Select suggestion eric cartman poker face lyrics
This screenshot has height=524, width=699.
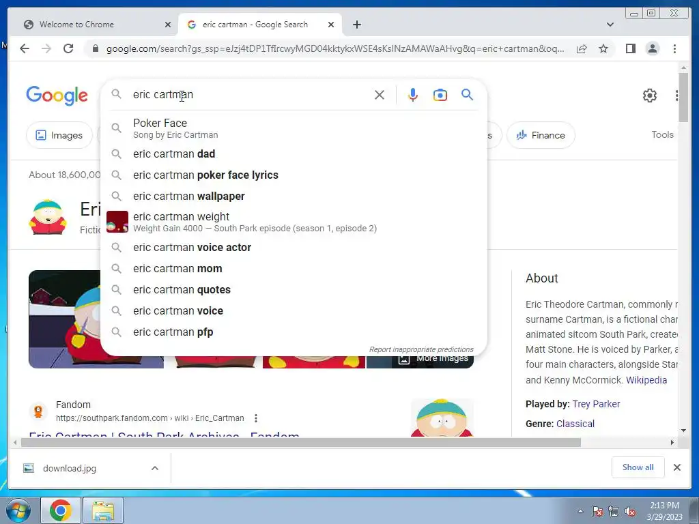(294, 175)
